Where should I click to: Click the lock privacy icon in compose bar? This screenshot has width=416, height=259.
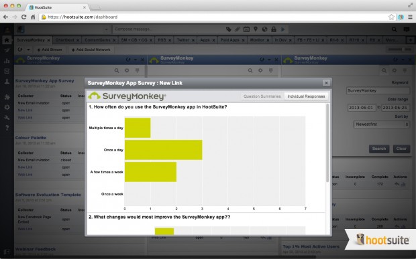click(274, 29)
